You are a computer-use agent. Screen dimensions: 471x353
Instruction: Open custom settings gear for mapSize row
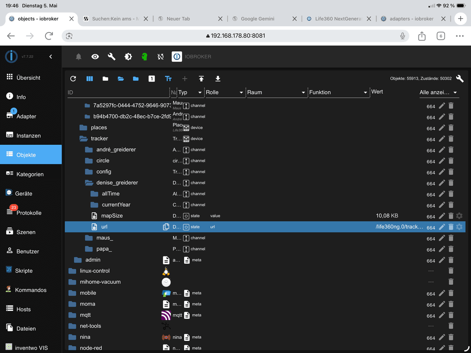point(459,216)
